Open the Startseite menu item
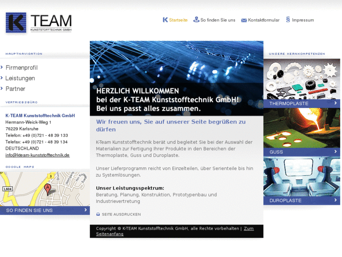 click(178, 20)
